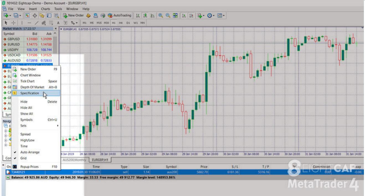The image size is (365, 196).
Task: Click the Tile Windows icon
Action: coord(175,16)
